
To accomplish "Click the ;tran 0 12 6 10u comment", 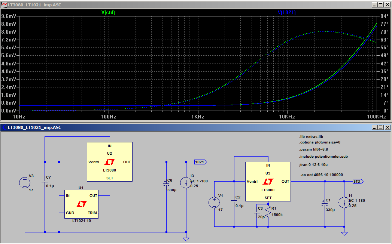I will point(313,165).
